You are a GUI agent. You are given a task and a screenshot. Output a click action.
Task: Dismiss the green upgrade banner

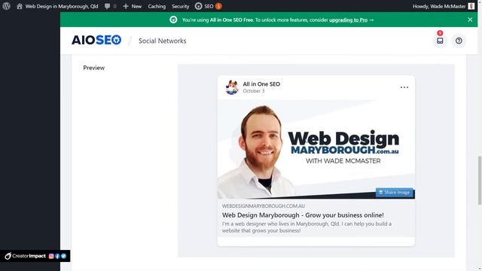click(x=470, y=20)
